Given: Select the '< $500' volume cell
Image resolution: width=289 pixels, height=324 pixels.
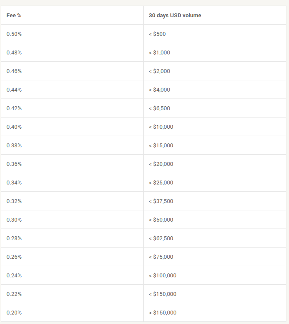Looking at the screenshot, I should pos(215,34).
